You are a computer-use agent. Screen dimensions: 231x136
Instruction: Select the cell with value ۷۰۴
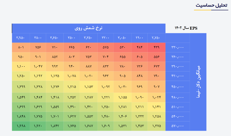tap(105, 57)
